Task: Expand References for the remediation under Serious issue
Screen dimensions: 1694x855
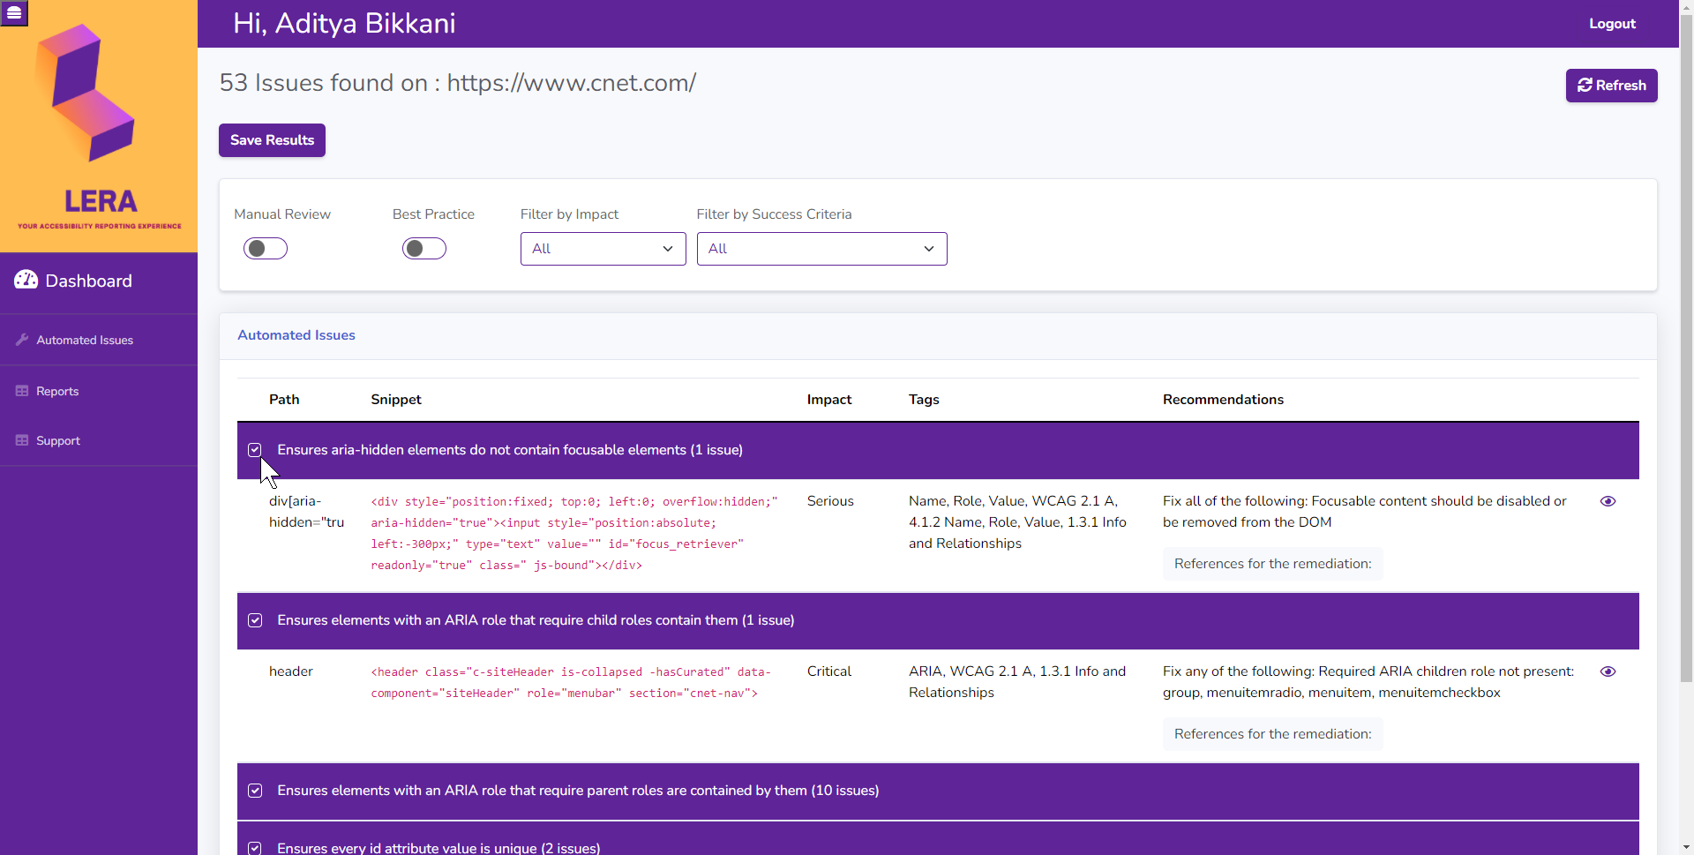Action: point(1272,564)
